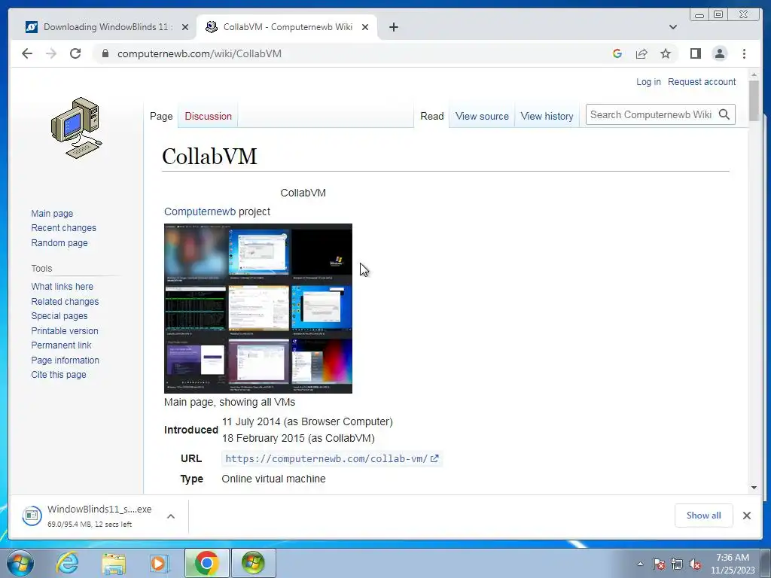Open Windows Explorer from the taskbar
This screenshot has height=578, width=771.
click(x=114, y=563)
